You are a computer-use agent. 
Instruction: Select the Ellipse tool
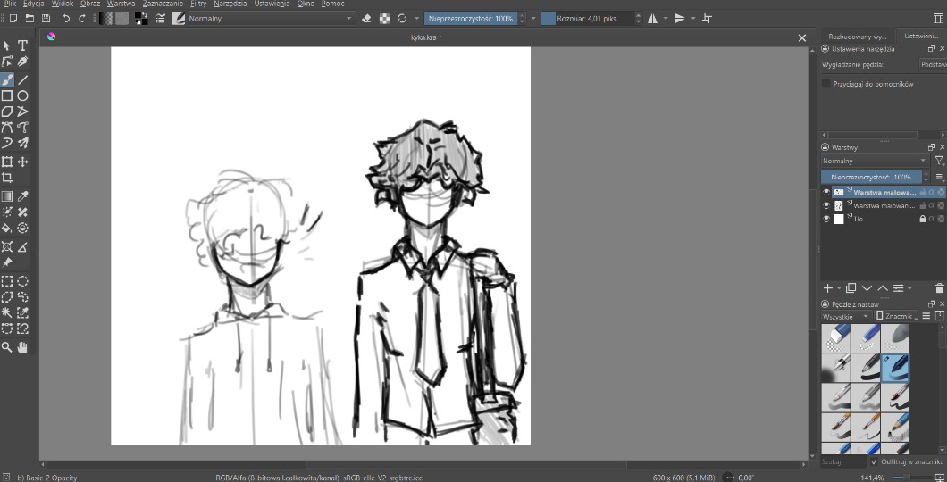point(23,96)
